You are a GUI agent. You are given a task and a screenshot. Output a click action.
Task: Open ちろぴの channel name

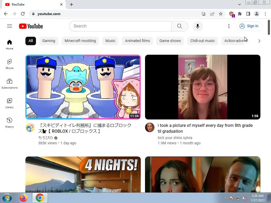(x=46, y=138)
